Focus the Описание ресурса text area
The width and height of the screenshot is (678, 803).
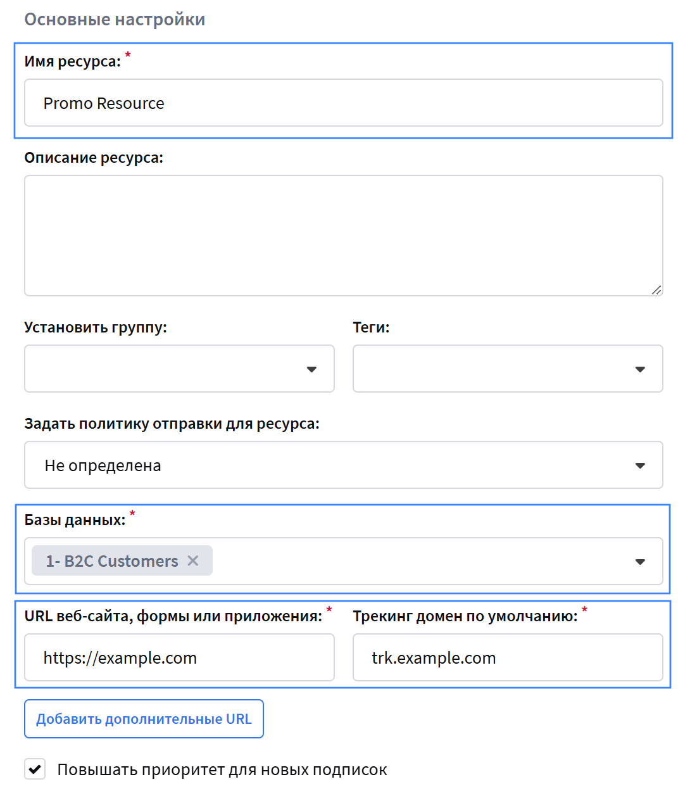[343, 235]
